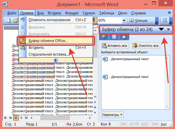Click the horizontal scrollbar left arrow
The image size is (175, 129).
32,118
